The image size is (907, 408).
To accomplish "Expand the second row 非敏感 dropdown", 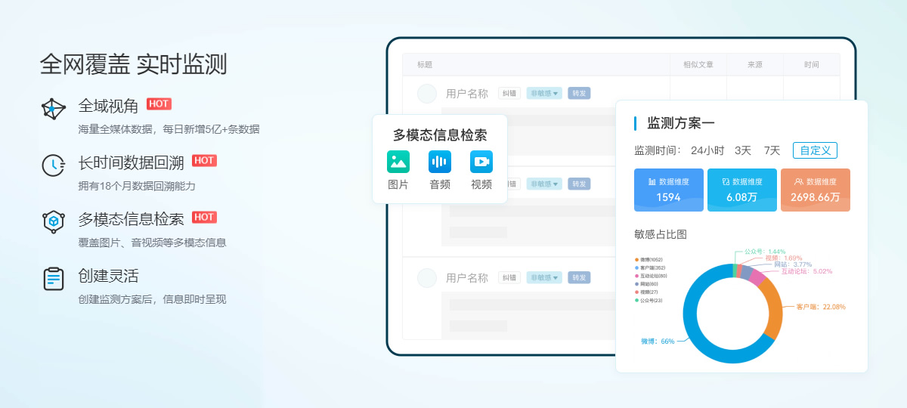I will point(544,184).
